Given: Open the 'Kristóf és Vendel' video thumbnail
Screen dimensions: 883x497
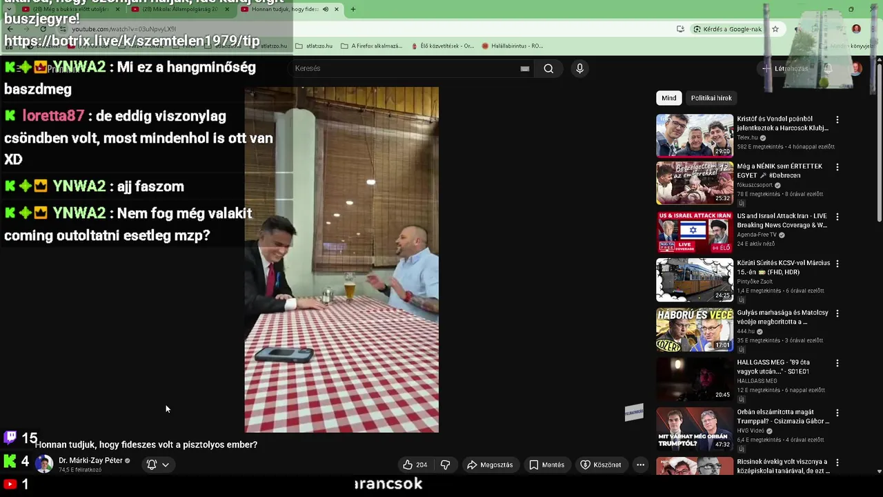Looking at the screenshot, I should (695, 135).
